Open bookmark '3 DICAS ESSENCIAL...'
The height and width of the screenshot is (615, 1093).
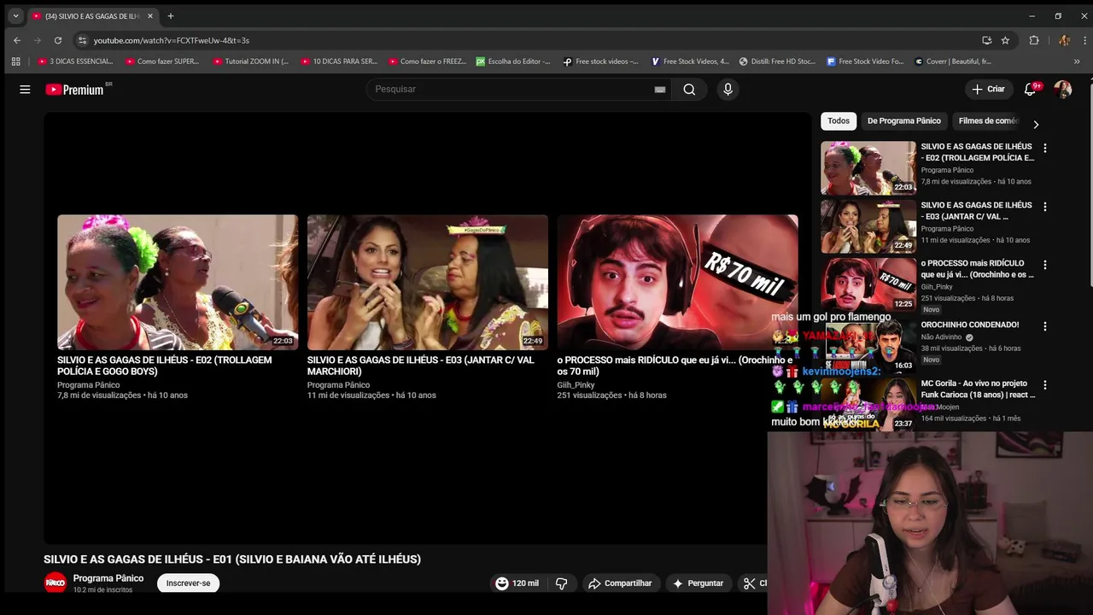(75, 61)
